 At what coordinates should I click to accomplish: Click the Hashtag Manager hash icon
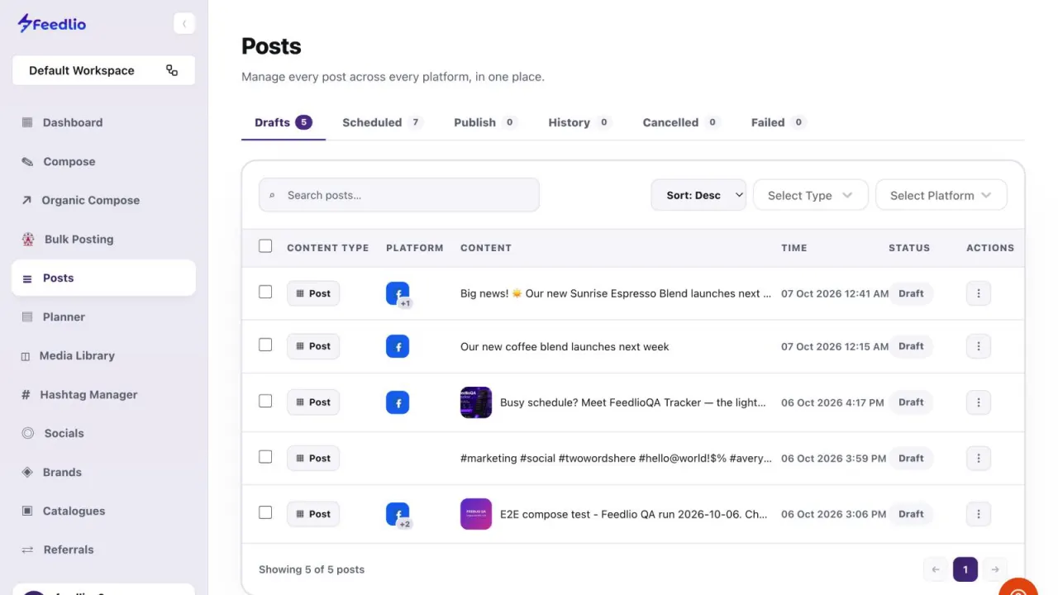click(26, 395)
